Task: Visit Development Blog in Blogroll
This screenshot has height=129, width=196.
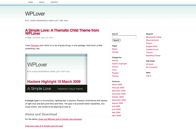Action: [x=154, y=37]
